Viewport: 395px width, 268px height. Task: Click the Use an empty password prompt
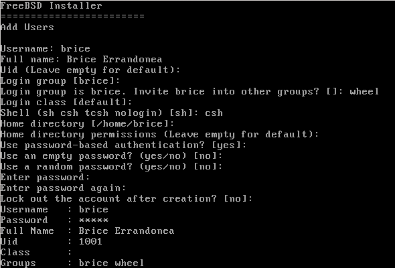click(x=111, y=155)
